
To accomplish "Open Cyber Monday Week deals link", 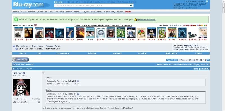I will (x=103, y=25).
